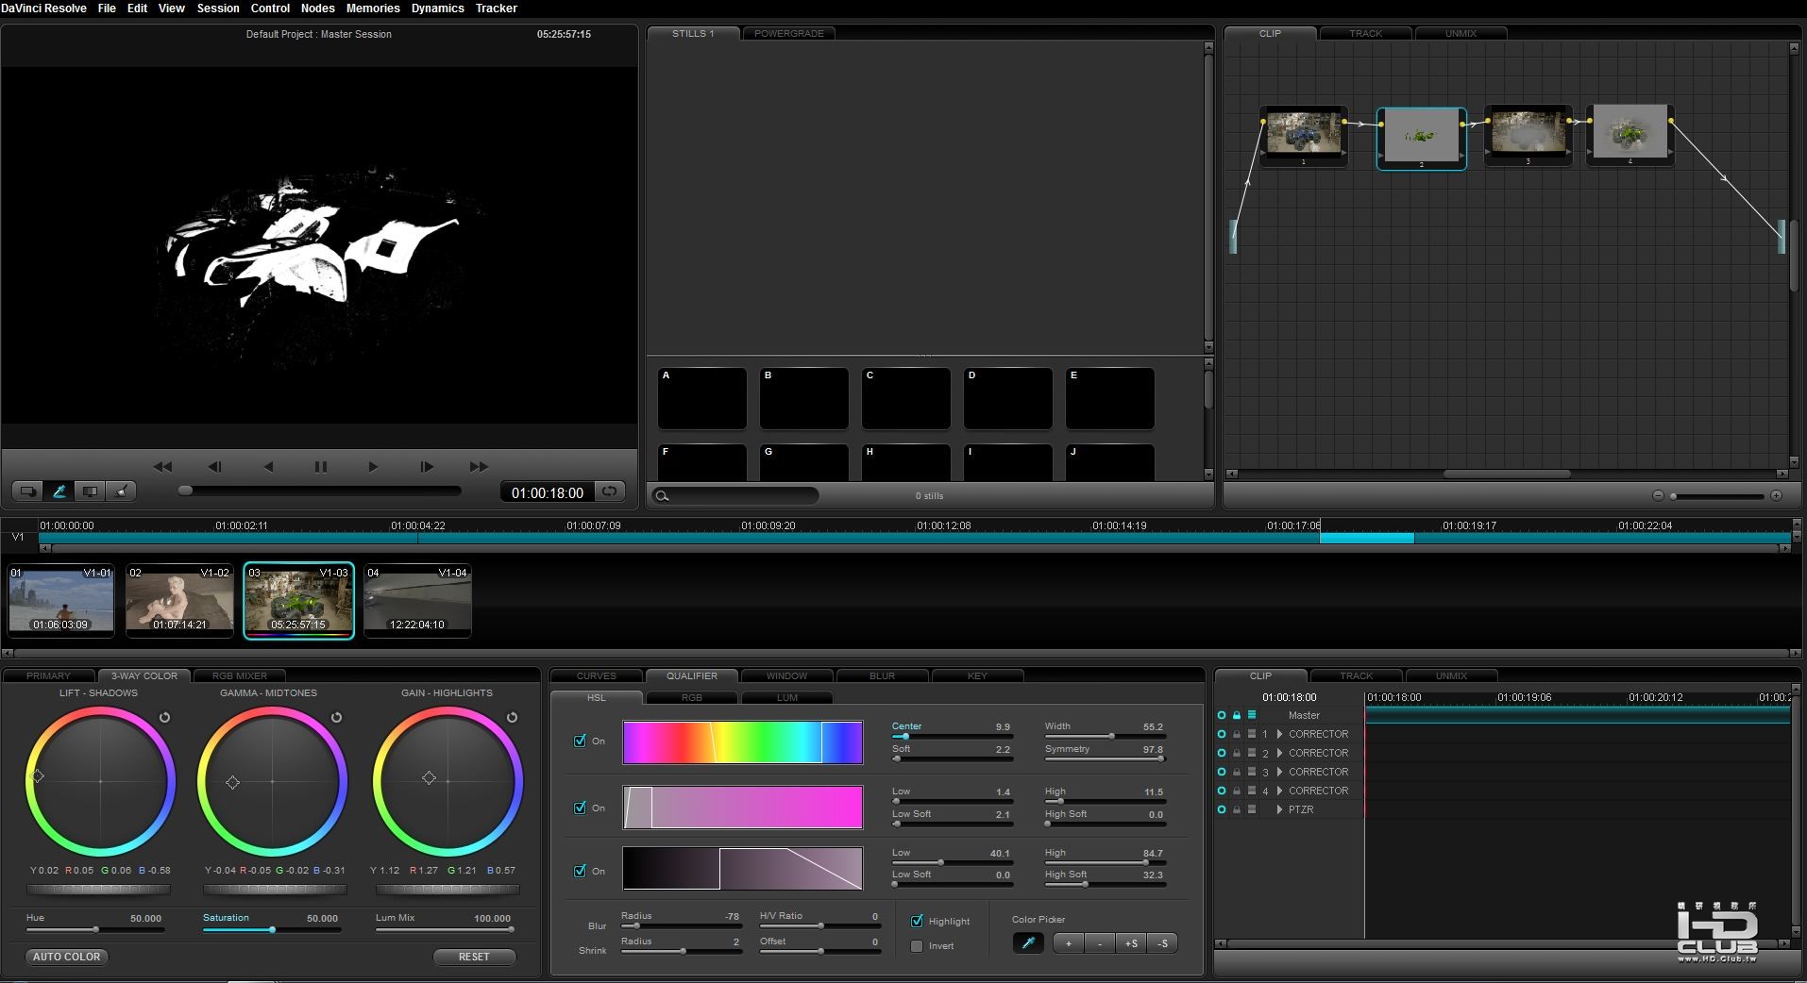Image resolution: width=1807 pixels, height=983 pixels.
Task: Click the loop playback icon beside timecode
Action: click(610, 491)
